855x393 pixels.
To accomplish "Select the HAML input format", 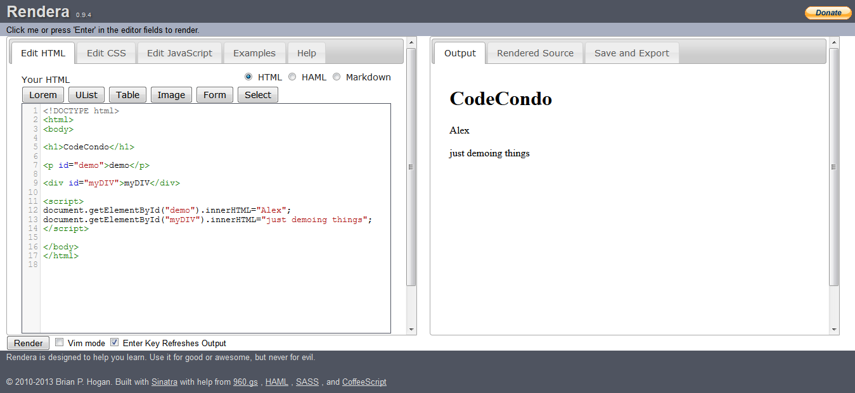I will click(x=292, y=76).
